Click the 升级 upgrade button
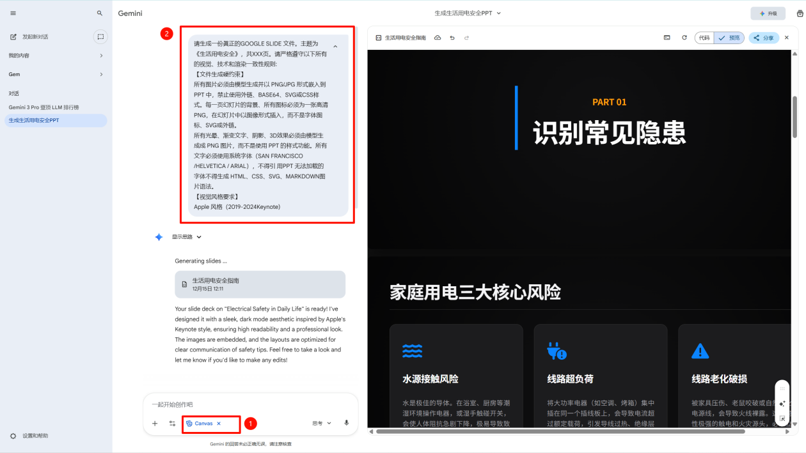Viewport: 806px width, 453px height. (x=767, y=13)
